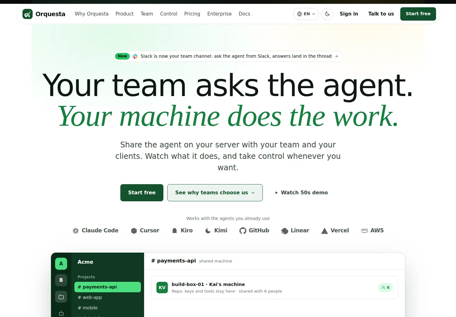This screenshot has width=456, height=317.
Task: Open the Why Orquesta menu item
Action: (x=92, y=14)
